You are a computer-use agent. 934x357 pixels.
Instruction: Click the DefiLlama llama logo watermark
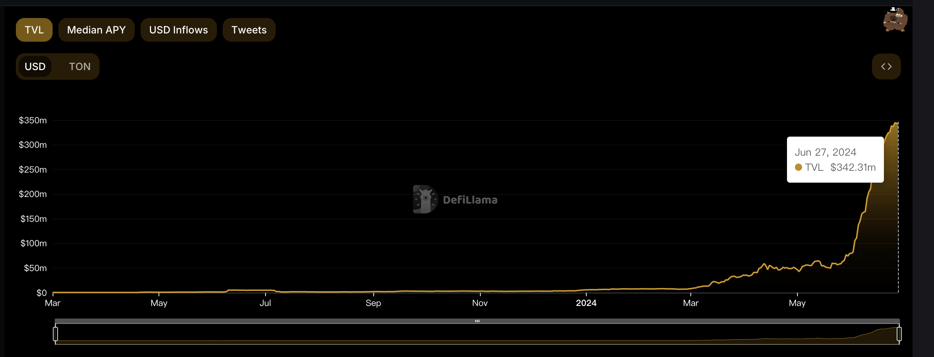(425, 199)
